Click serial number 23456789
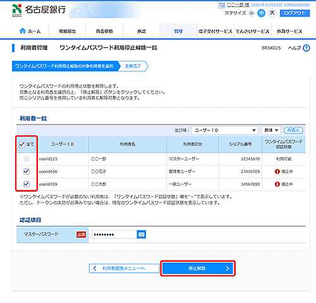This screenshot has height=303, width=316. (250, 171)
